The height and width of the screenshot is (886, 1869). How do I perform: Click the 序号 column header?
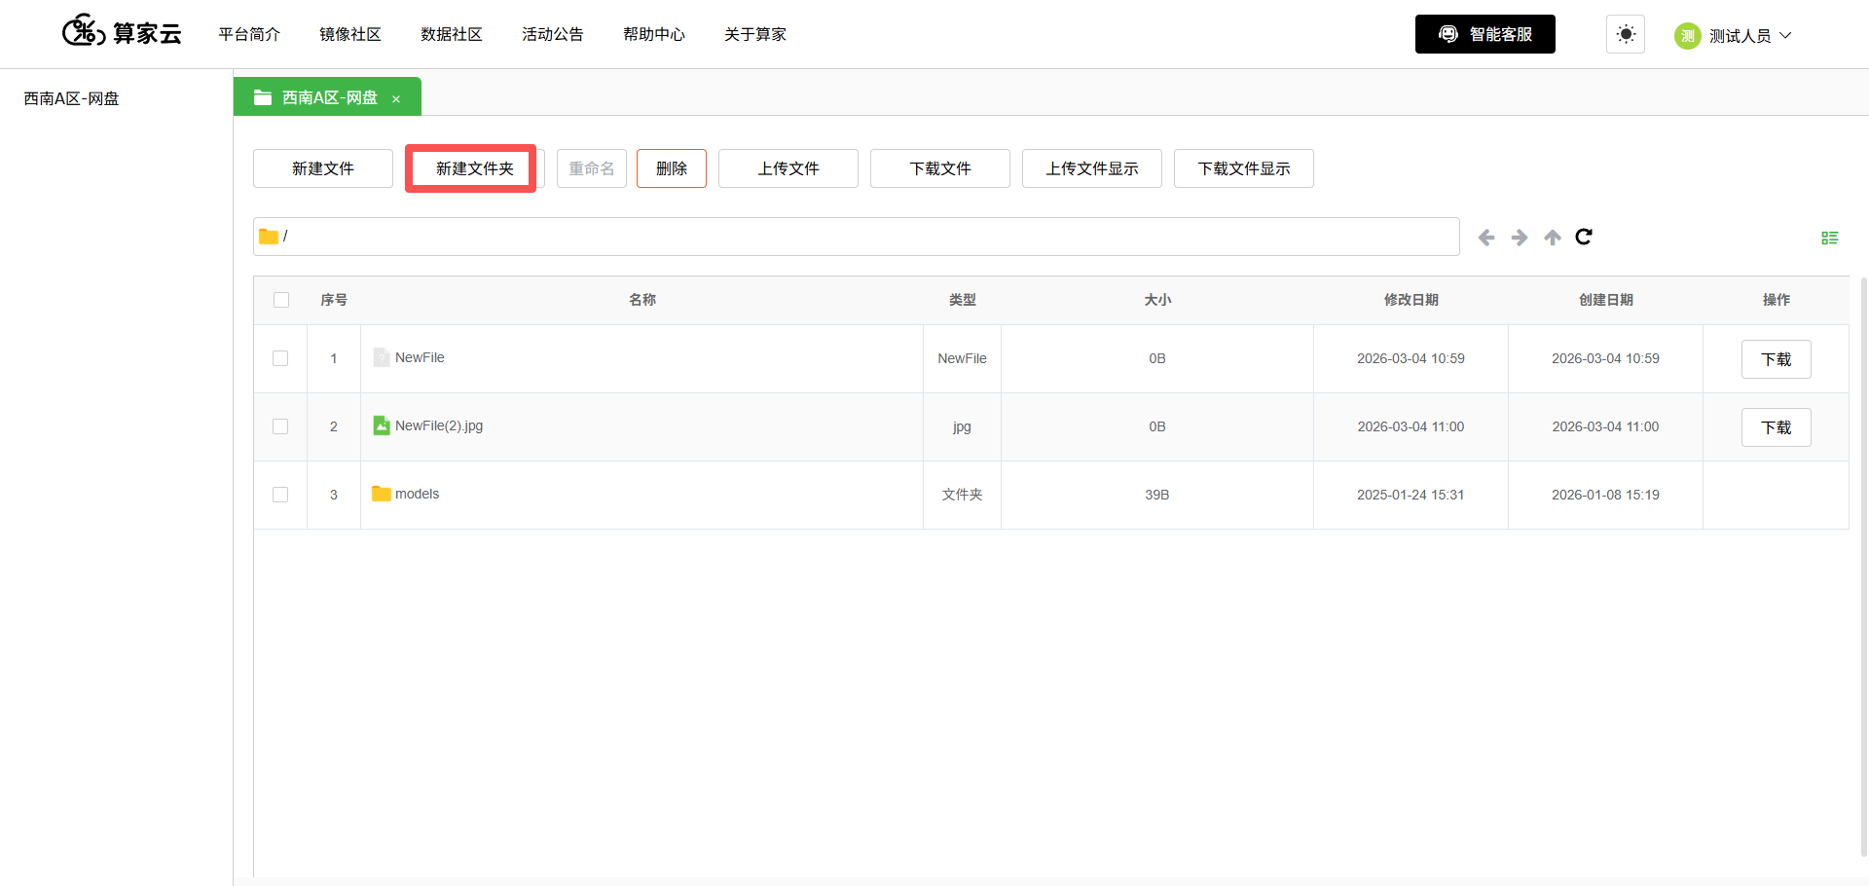[334, 300]
